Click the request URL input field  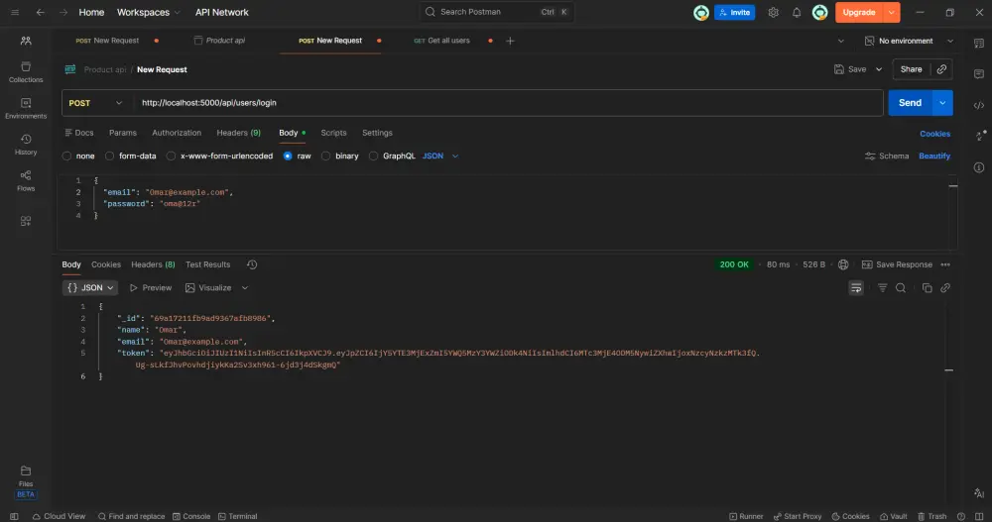pyautogui.click(x=507, y=103)
